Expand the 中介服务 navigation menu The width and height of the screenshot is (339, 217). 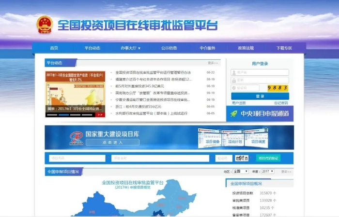208,48
